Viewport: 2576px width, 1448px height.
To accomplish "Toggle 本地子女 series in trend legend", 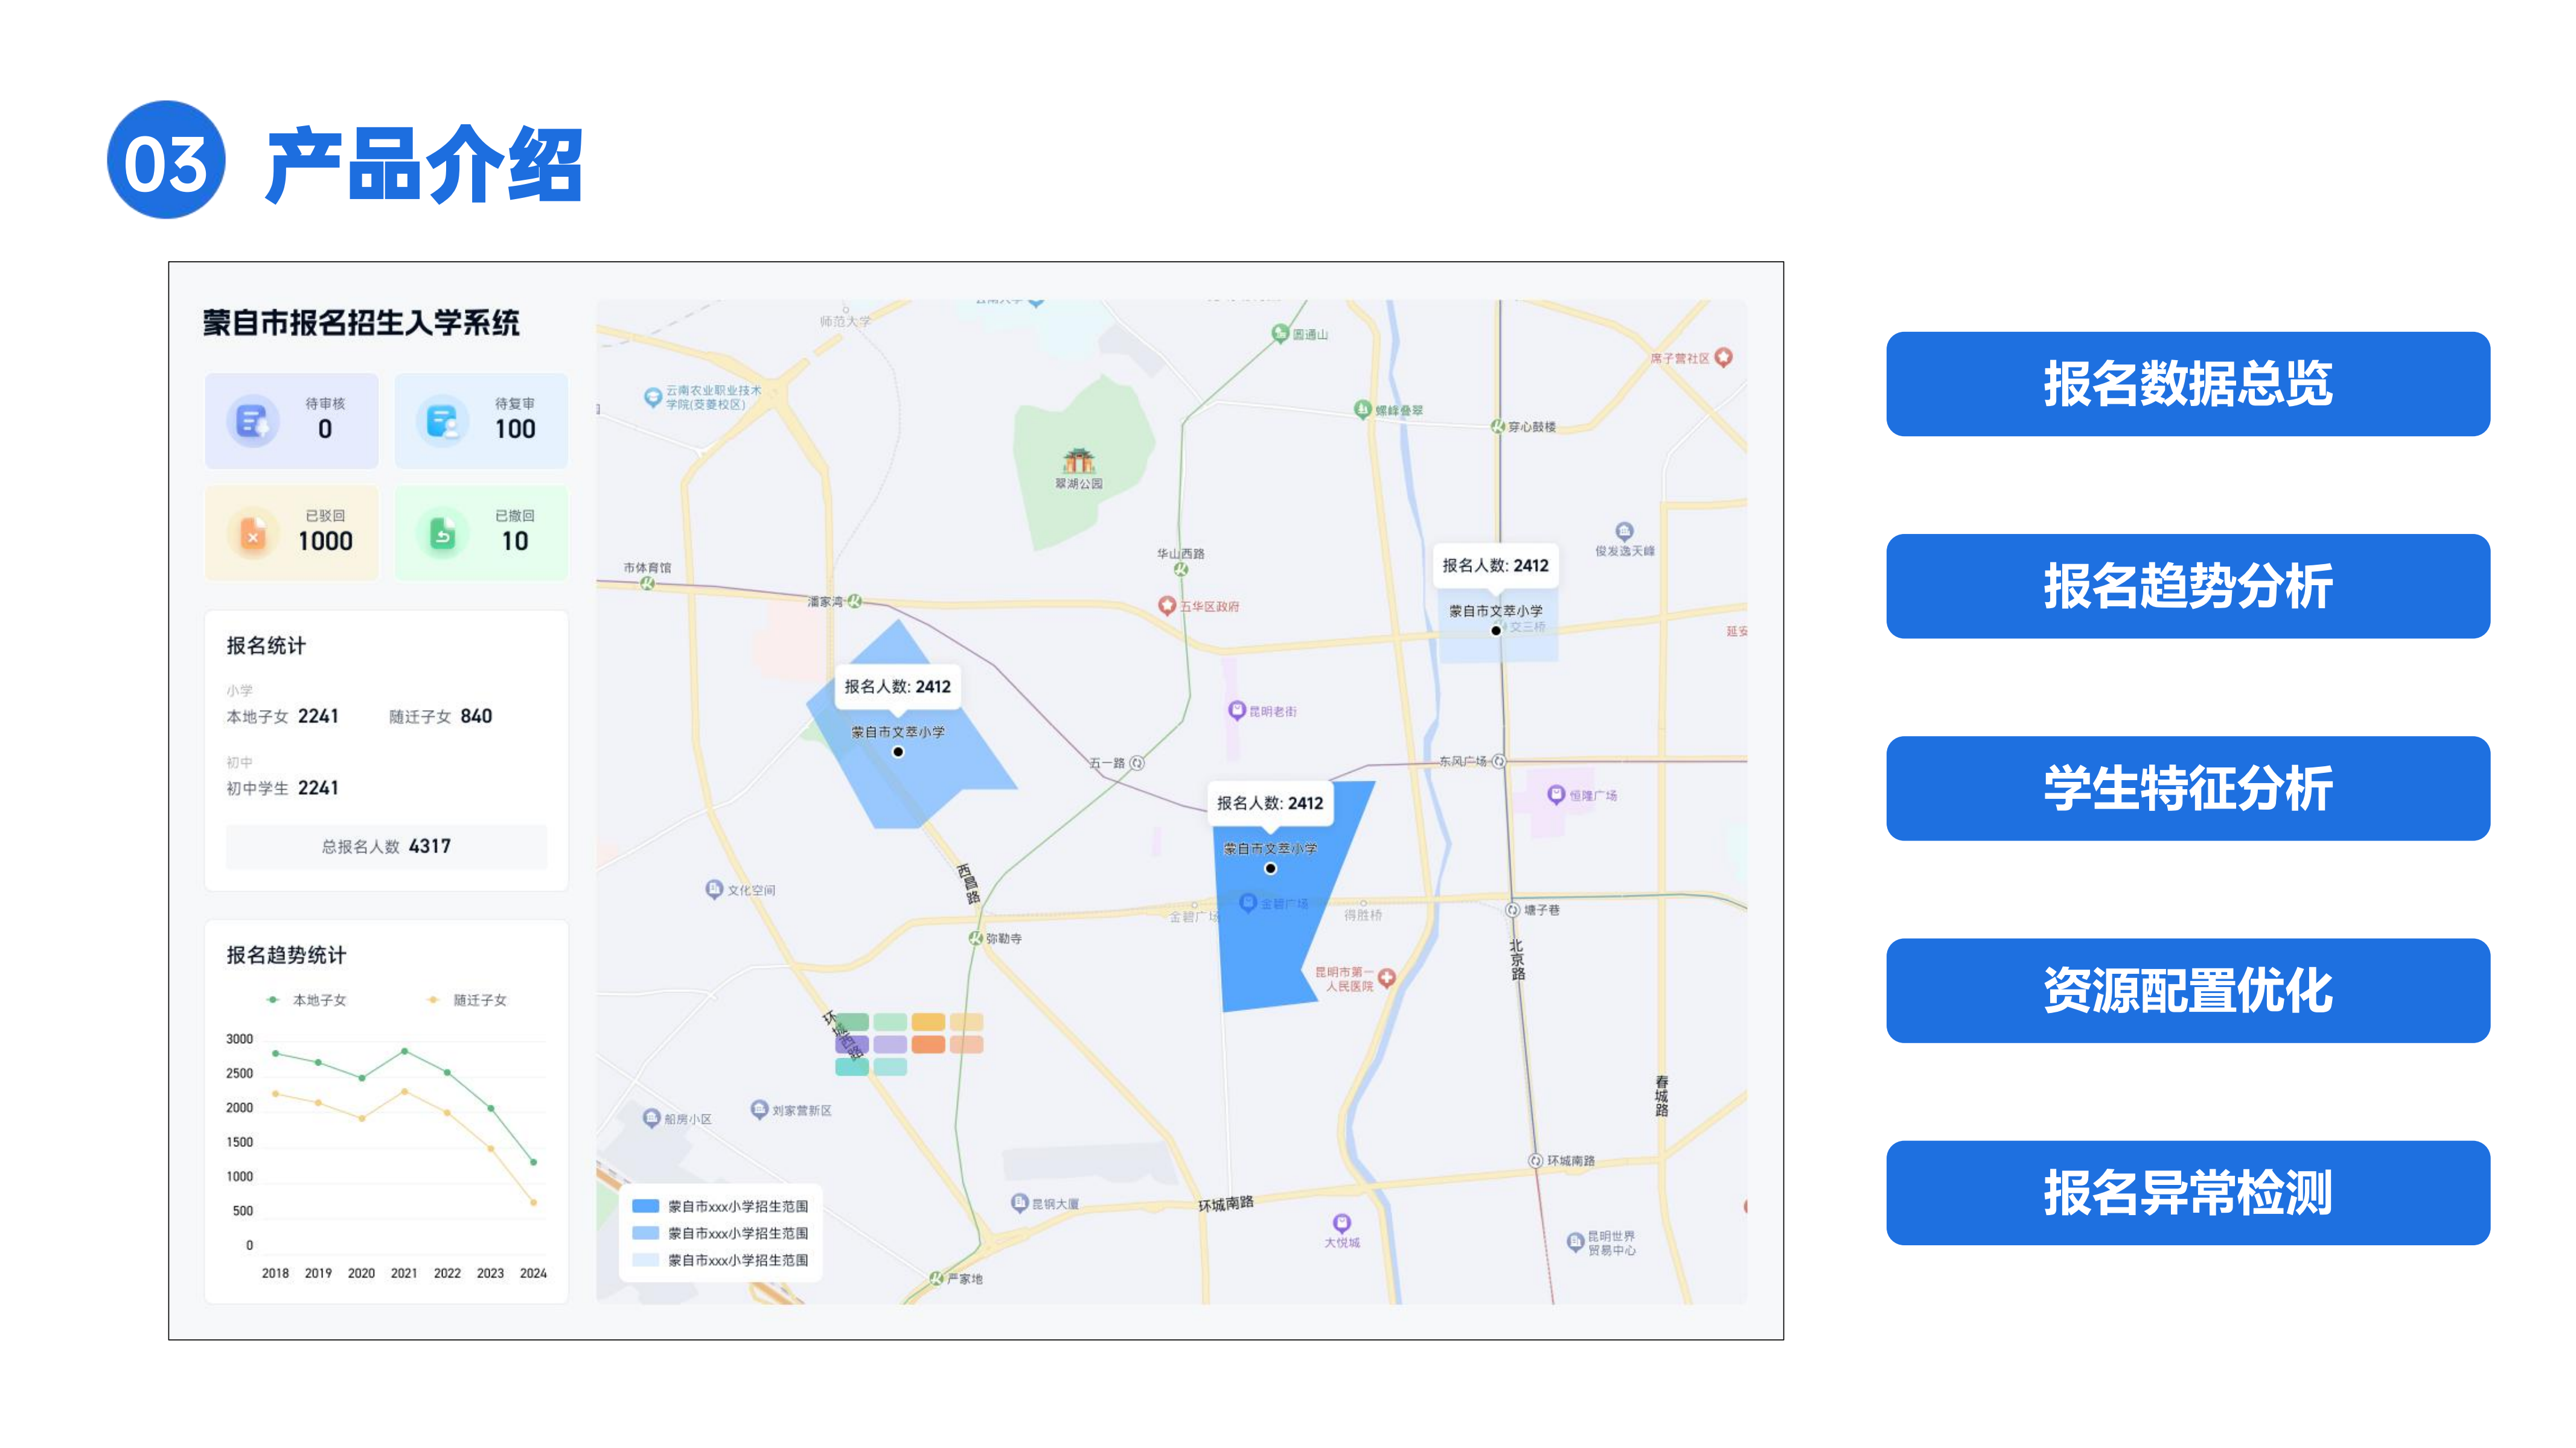I will pos(307,999).
